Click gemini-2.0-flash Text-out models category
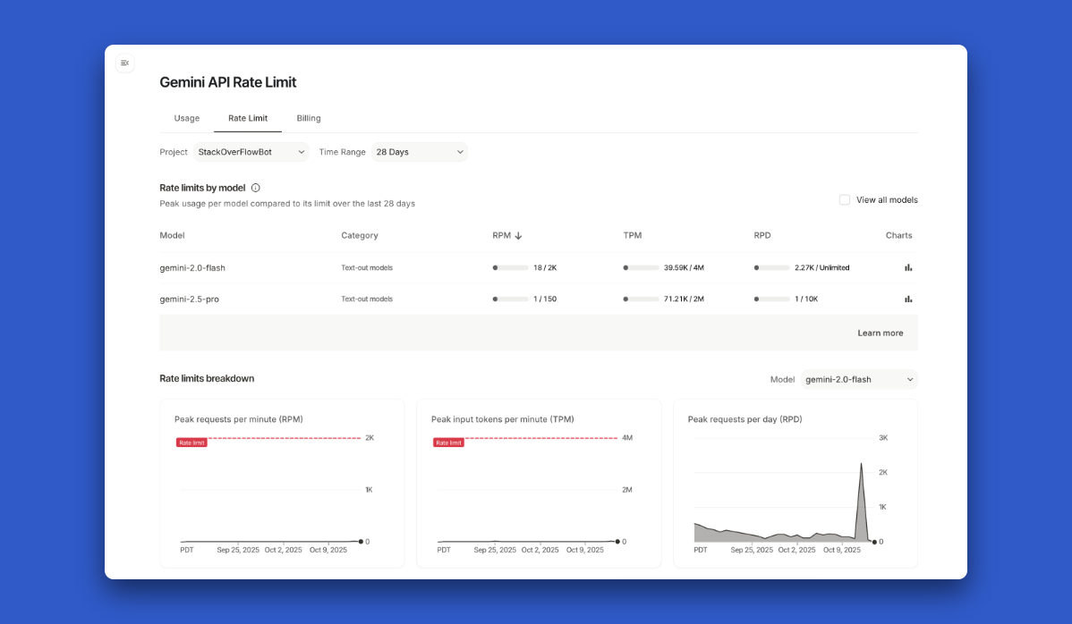This screenshot has height=624, width=1072. (367, 267)
